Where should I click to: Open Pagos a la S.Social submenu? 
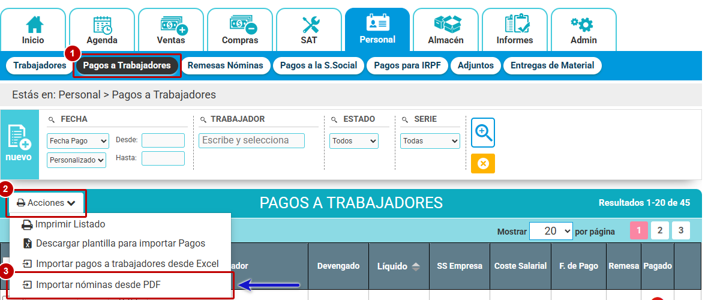(319, 65)
